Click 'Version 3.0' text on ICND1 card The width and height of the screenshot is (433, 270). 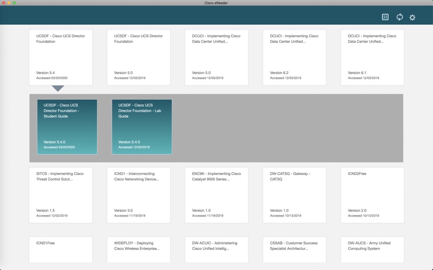[123, 210]
